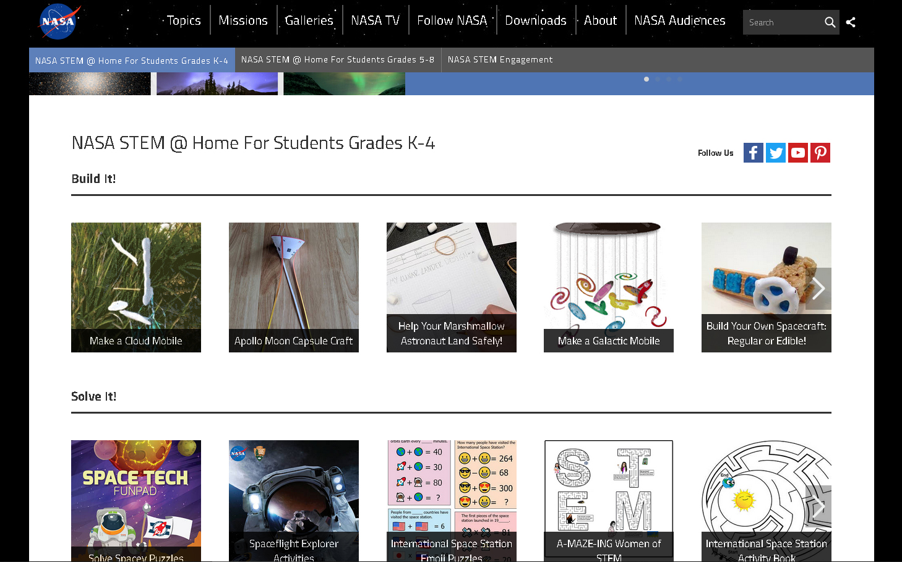This screenshot has height=562, width=902.
Task: Click into the Search field
Action: pos(782,22)
